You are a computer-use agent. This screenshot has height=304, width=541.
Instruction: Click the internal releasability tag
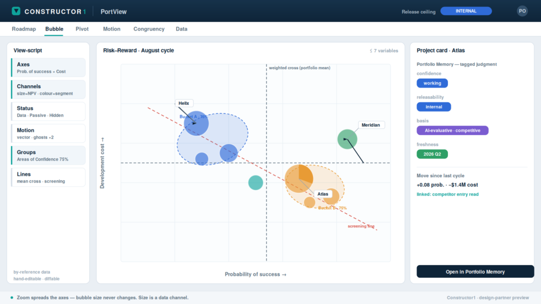coord(434,107)
